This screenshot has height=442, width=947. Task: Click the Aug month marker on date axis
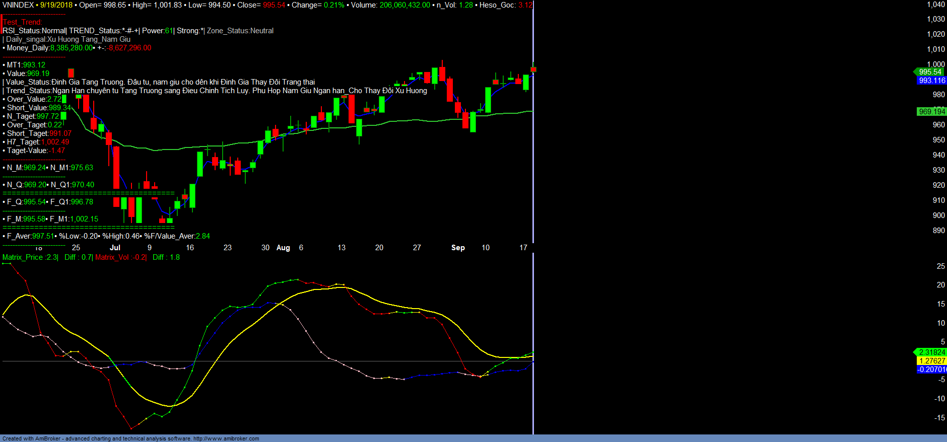pos(283,248)
